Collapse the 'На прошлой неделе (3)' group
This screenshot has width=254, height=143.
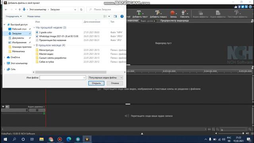(x=35, y=27)
